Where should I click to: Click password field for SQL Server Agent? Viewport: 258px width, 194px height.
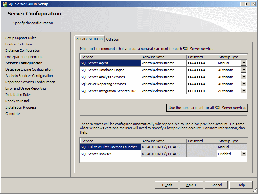point(202,63)
